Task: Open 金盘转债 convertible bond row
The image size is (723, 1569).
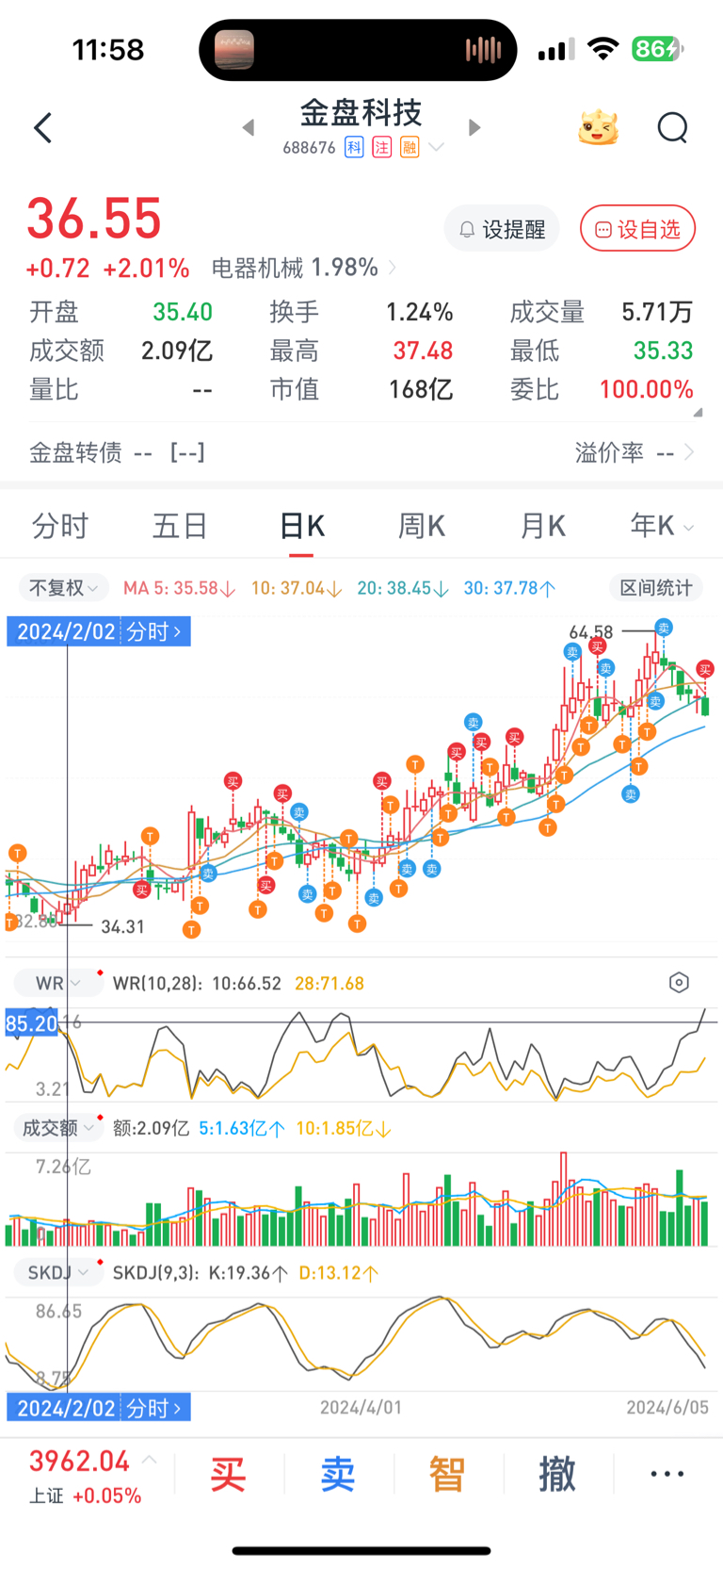Action: [x=117, y=452]
